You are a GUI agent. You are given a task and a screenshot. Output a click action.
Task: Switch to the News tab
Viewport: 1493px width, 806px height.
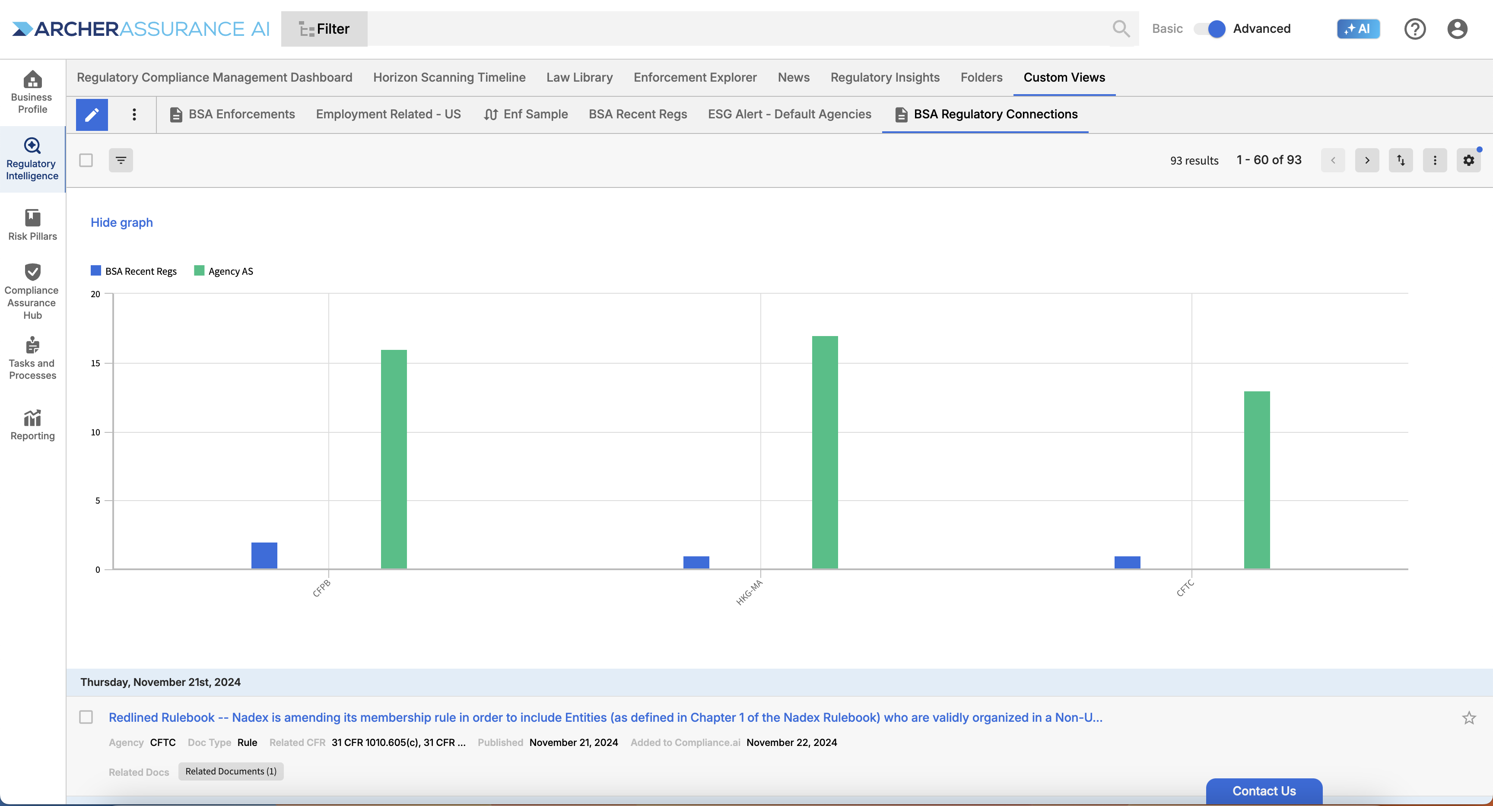point(794,78)
